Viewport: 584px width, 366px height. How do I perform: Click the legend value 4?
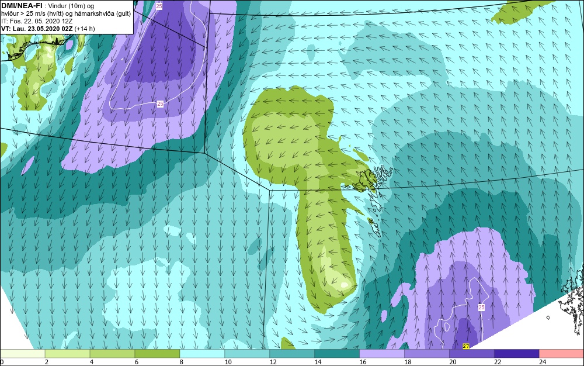[92, 362]
